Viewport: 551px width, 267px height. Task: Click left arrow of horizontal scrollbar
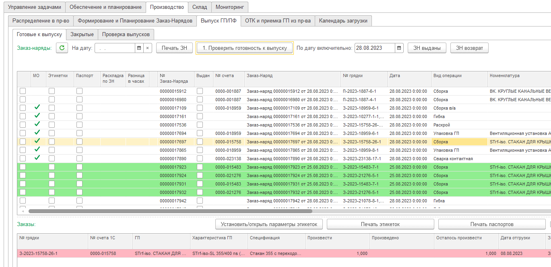(23, 211)
